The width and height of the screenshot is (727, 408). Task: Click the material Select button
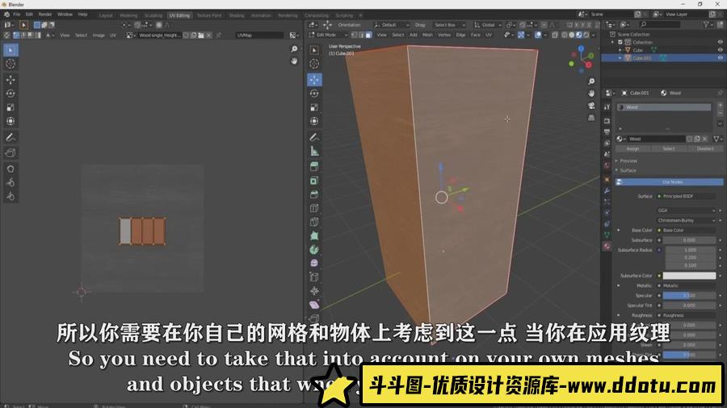669,149
